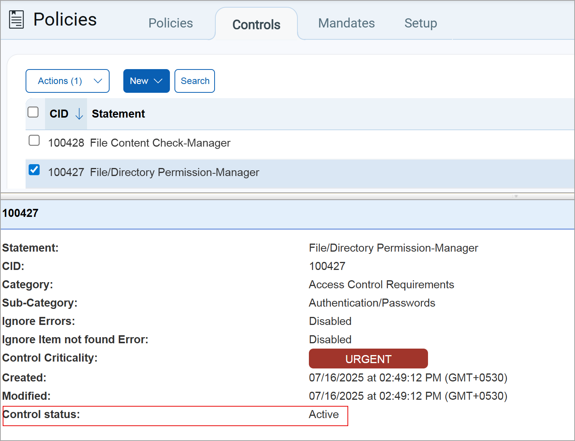Click the Modified date value

coord(408,396)
